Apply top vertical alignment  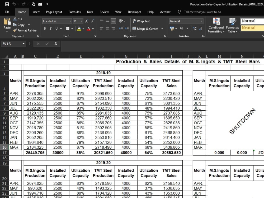pyautogui.click(x=101, y=20)
